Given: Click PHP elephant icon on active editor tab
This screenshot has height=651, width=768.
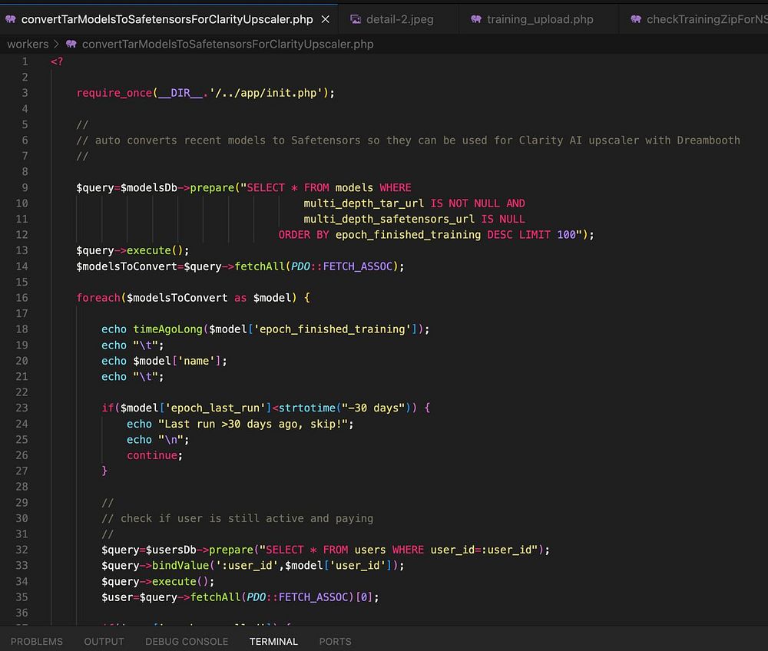Looking at the screenshot, I should click(10, 19).
